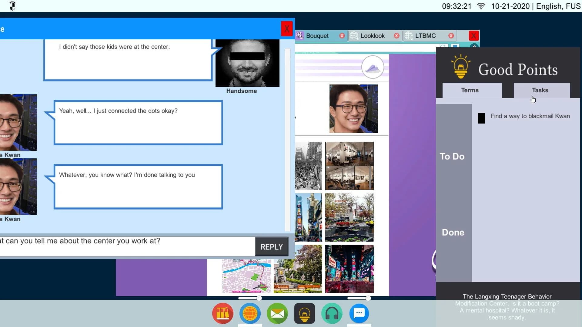Check the blackmail Kwan task checkbox
The height and width of the screenshot is (327, 582).
[x=481, y=118]
